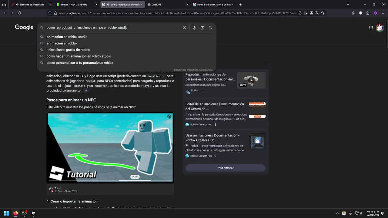Open purple hexagon extension icon
The width and height of the screenshot is (388, 218).
[376, 13]
